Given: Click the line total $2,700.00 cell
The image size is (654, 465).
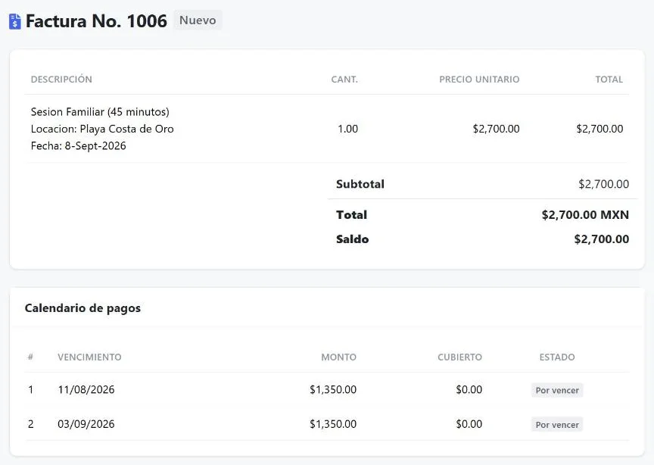Looking at the screenshot, I should 599,129.
